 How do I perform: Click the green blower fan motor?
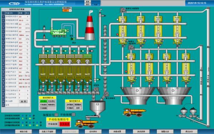[59, 33]
